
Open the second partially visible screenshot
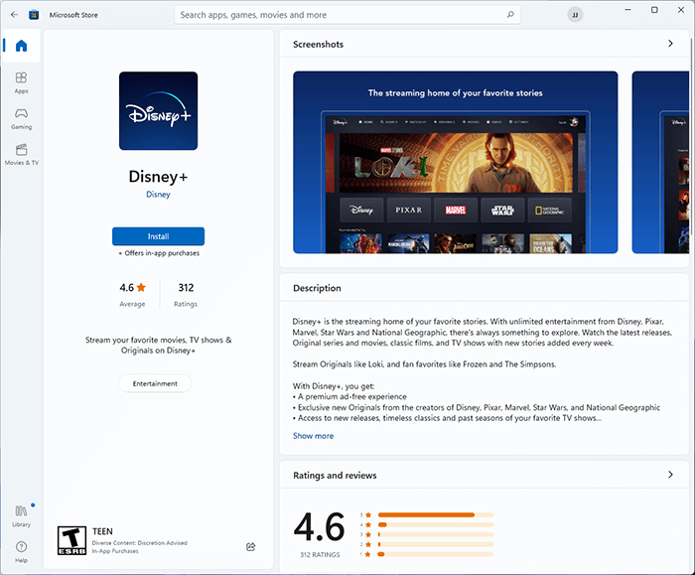tap(660, 162)
